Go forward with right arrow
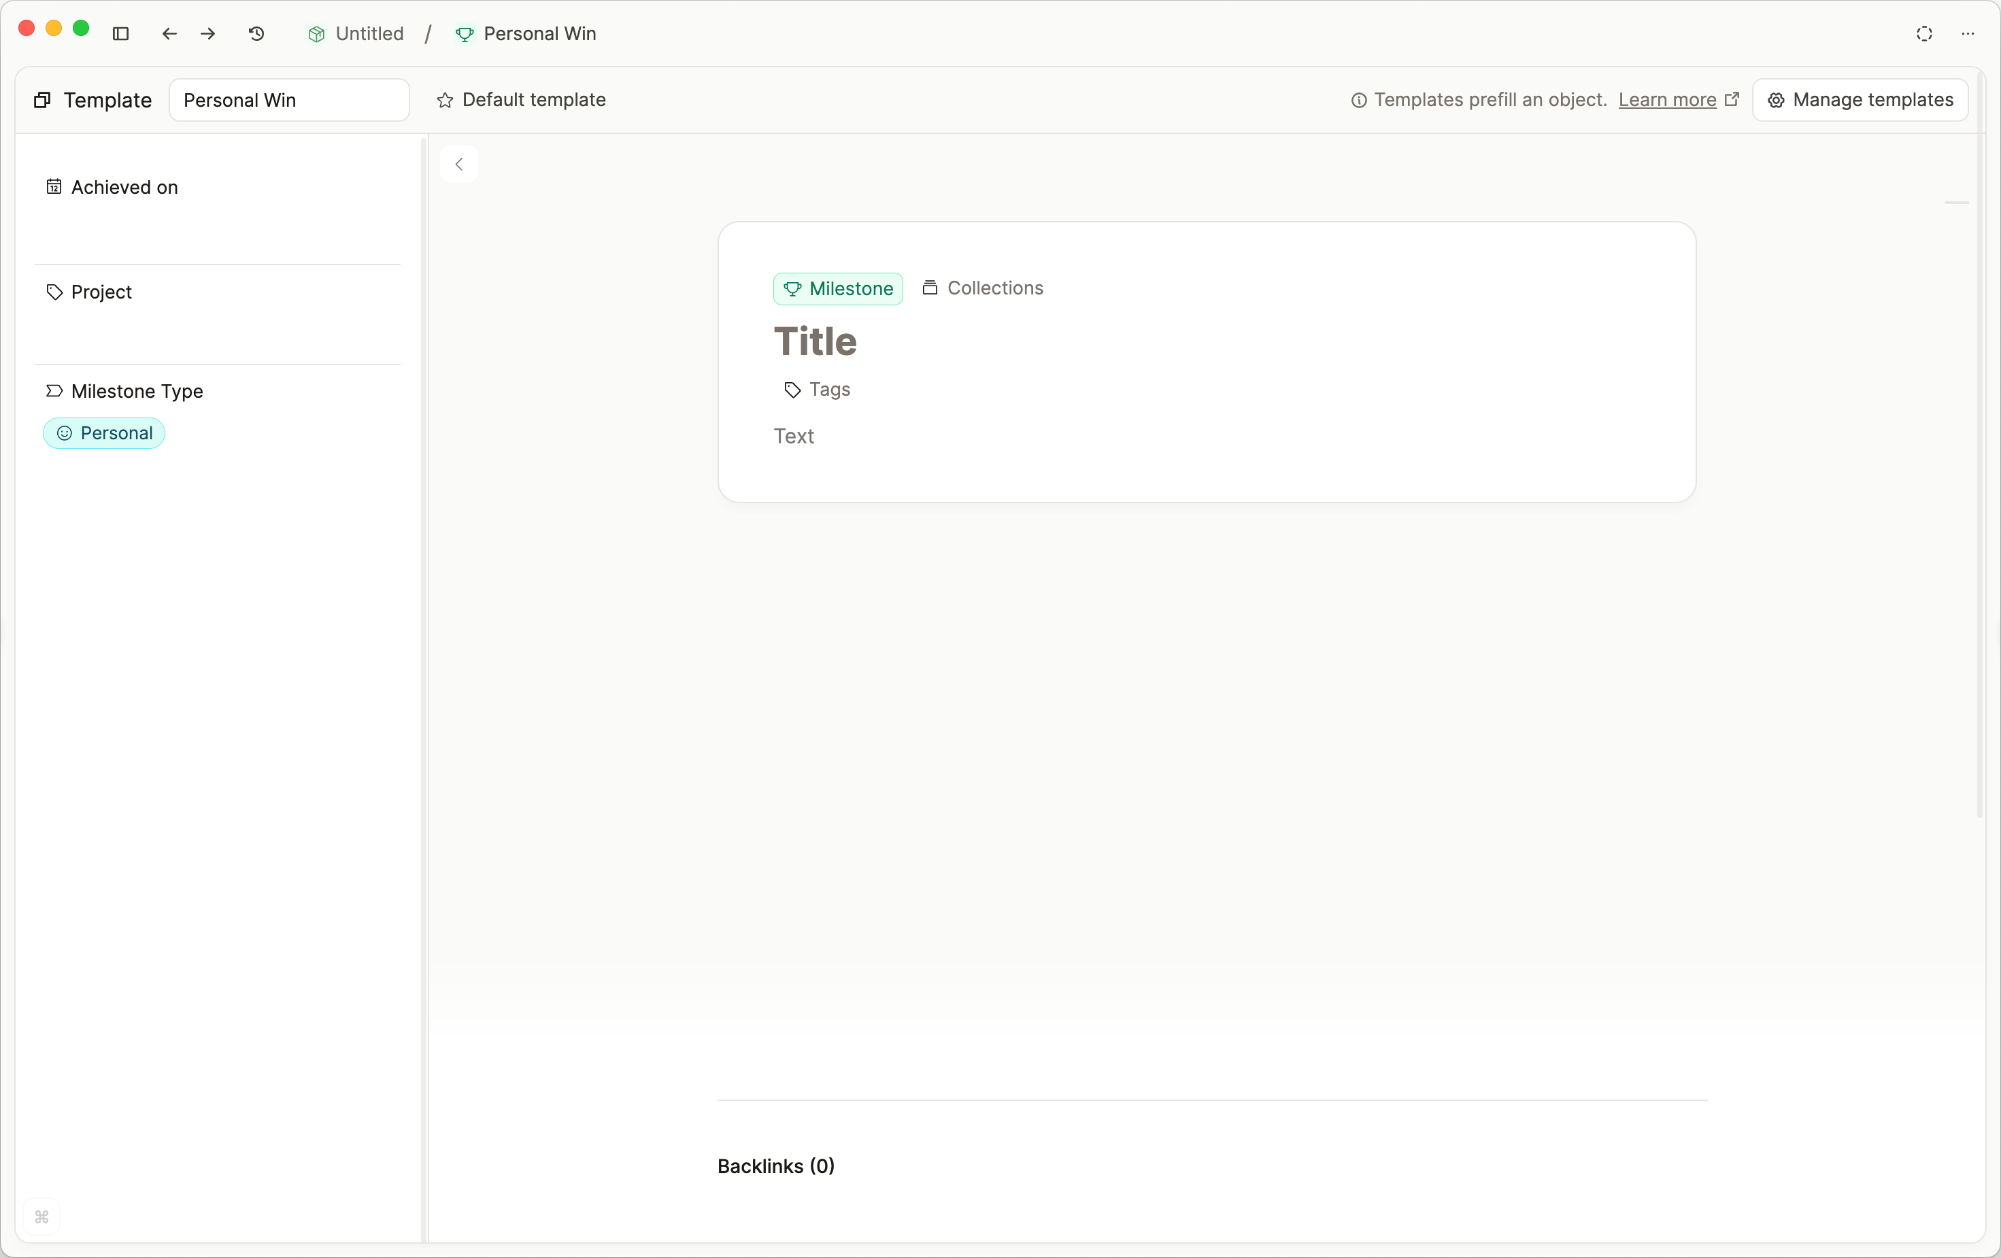 tap(207, 33)
